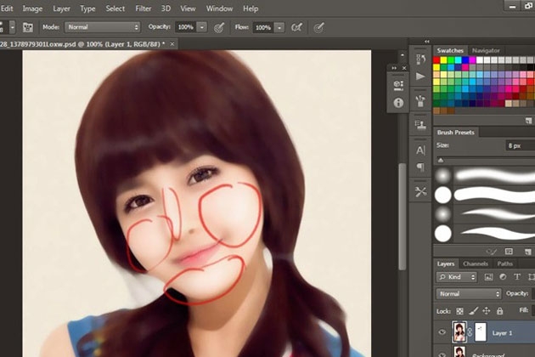Open the Filter menu
The image size is (535, 357).
coord(145,8)
